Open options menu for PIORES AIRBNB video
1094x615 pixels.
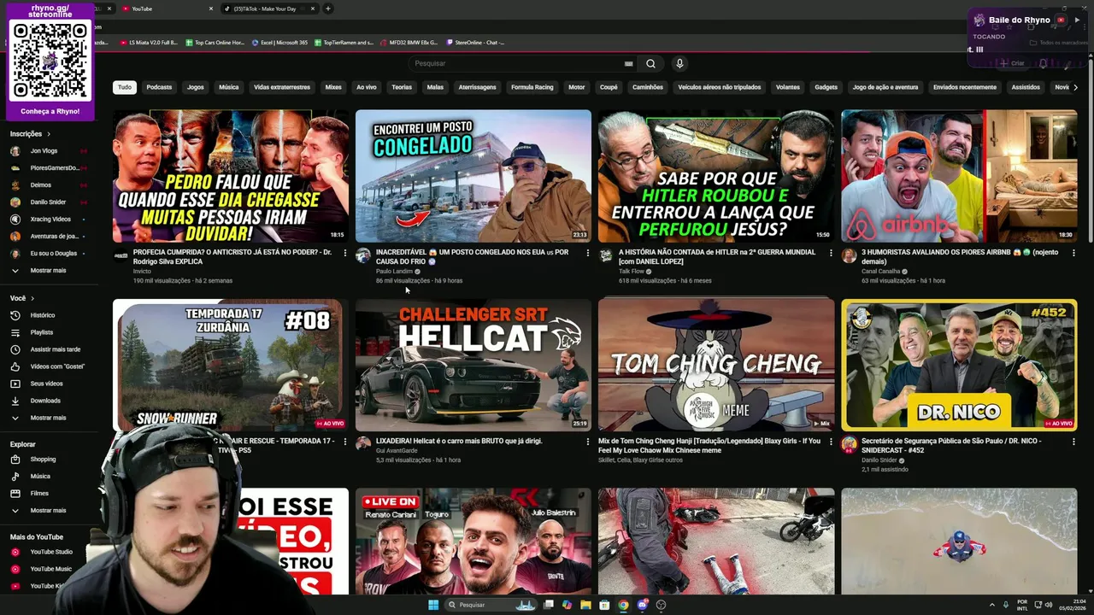point(1073,253)
